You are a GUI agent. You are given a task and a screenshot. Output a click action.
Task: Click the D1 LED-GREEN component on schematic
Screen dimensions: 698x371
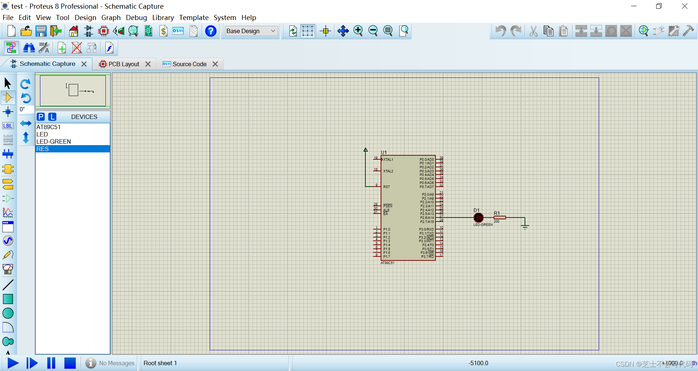(x=478, y=218)
